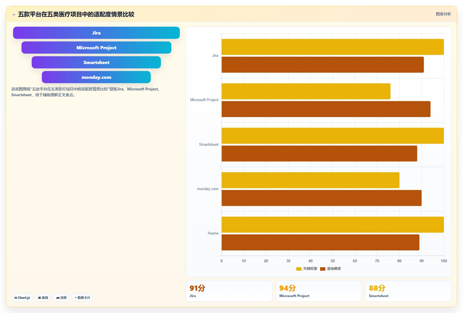The width and height of the screenshot is (463, 313).
Task: Click the 进度 tag chip
Action: point(61,298)
